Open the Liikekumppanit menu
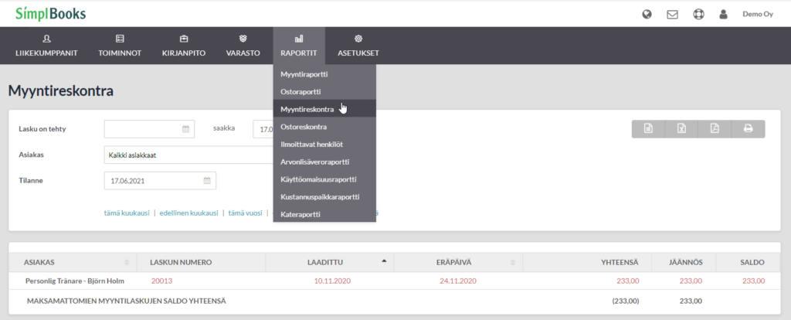The image size is (791, 320). [46, 46]
